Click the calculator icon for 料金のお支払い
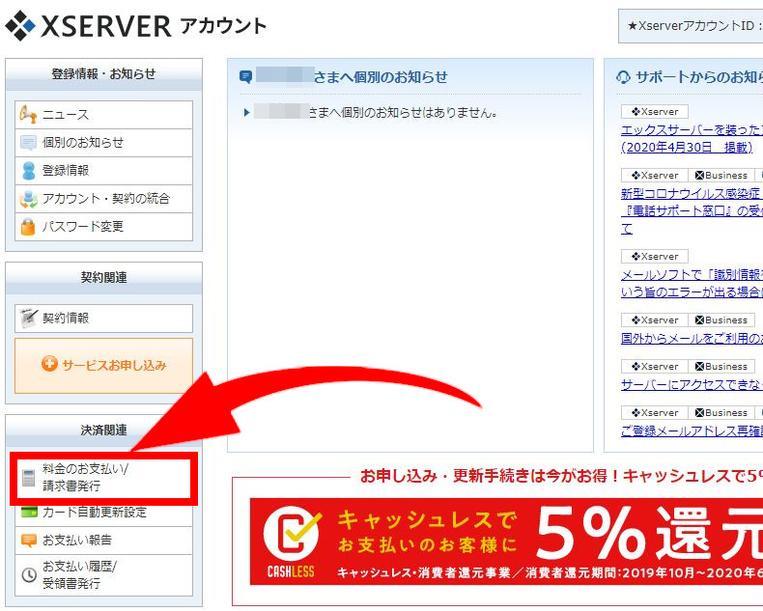This screenshot has width=763, height=611. coord(29,478)
